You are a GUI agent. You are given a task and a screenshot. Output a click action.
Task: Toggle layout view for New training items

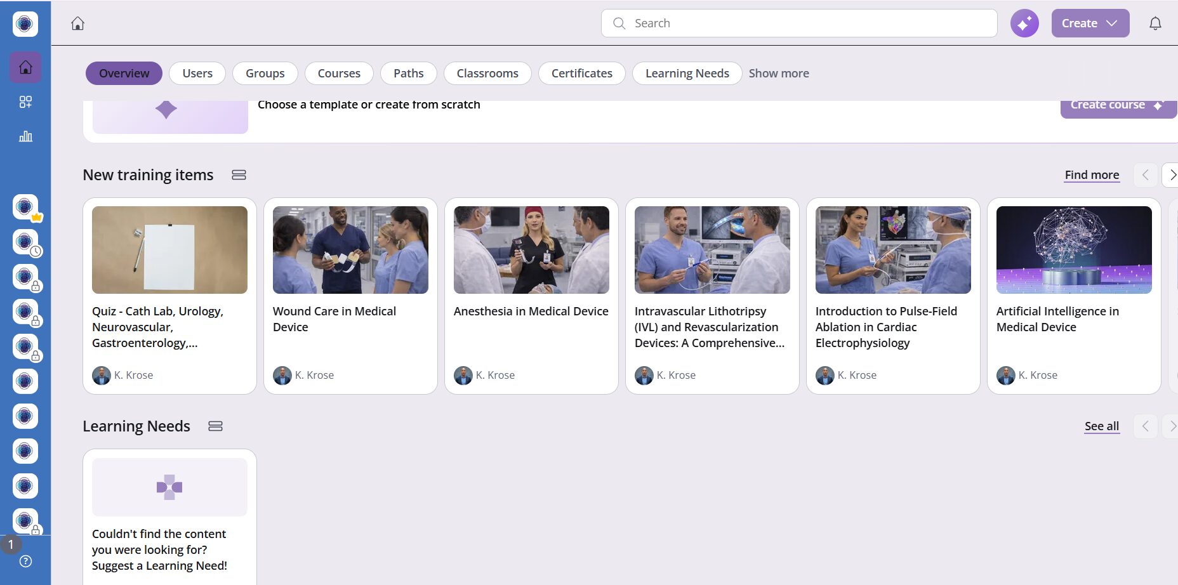[x=239, y=175]
